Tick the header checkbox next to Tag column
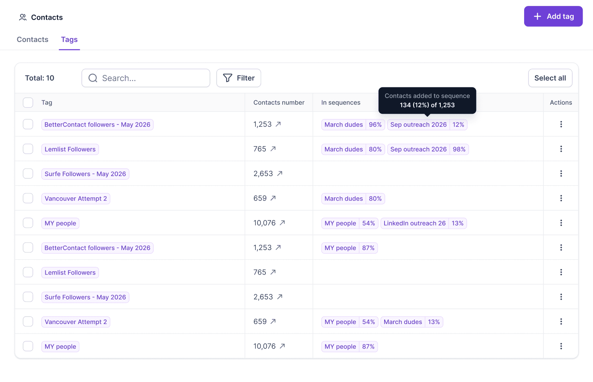593x382 pixels. (28, 103)
